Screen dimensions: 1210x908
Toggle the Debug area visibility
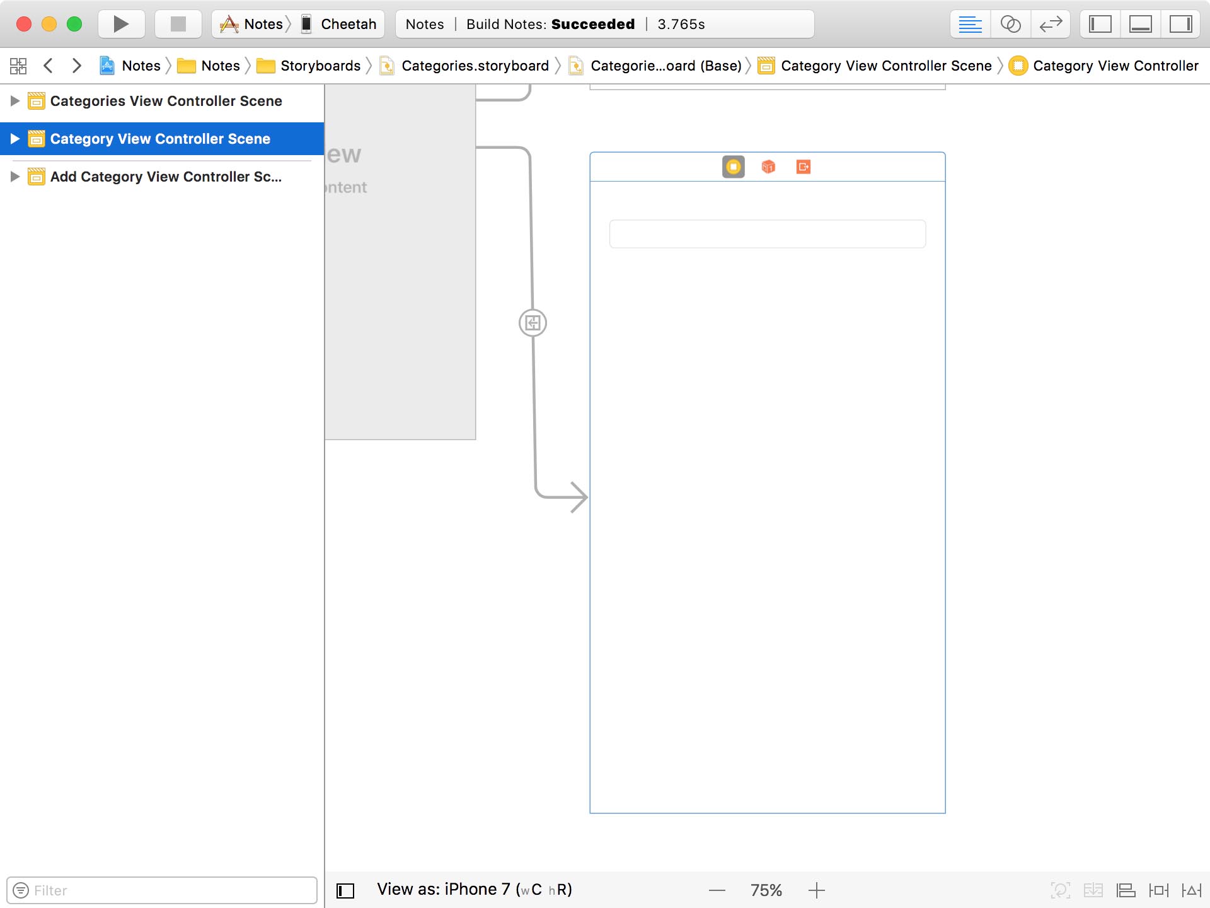pos(1141,24)
